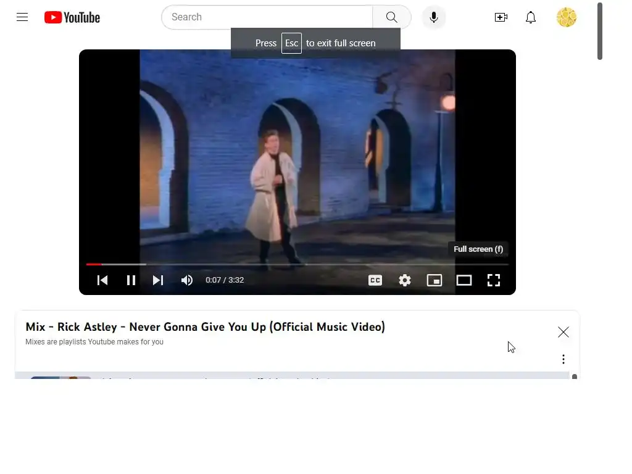This screenshot has height=474, width=632.
Task: Click the page vertical scrollbar
Action: point(600,31)
